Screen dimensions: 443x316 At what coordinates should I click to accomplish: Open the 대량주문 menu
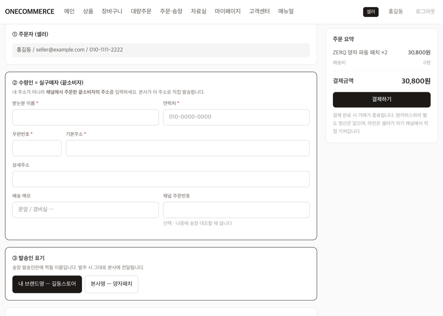click(x=141, y=11)
